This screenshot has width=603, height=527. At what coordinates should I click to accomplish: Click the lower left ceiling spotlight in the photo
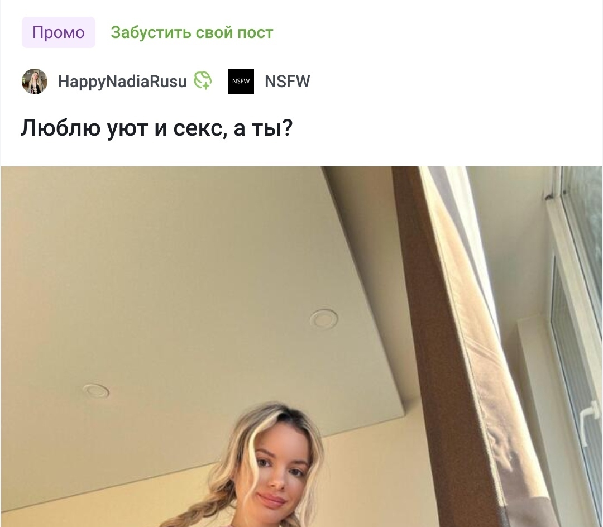[x=96, y=391]
